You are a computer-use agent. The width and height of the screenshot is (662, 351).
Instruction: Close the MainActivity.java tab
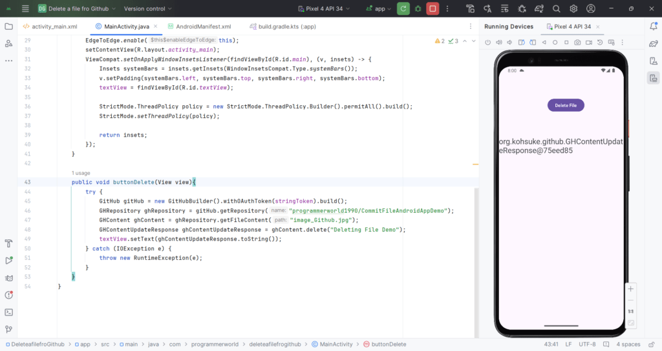click(x=155, y=26)
